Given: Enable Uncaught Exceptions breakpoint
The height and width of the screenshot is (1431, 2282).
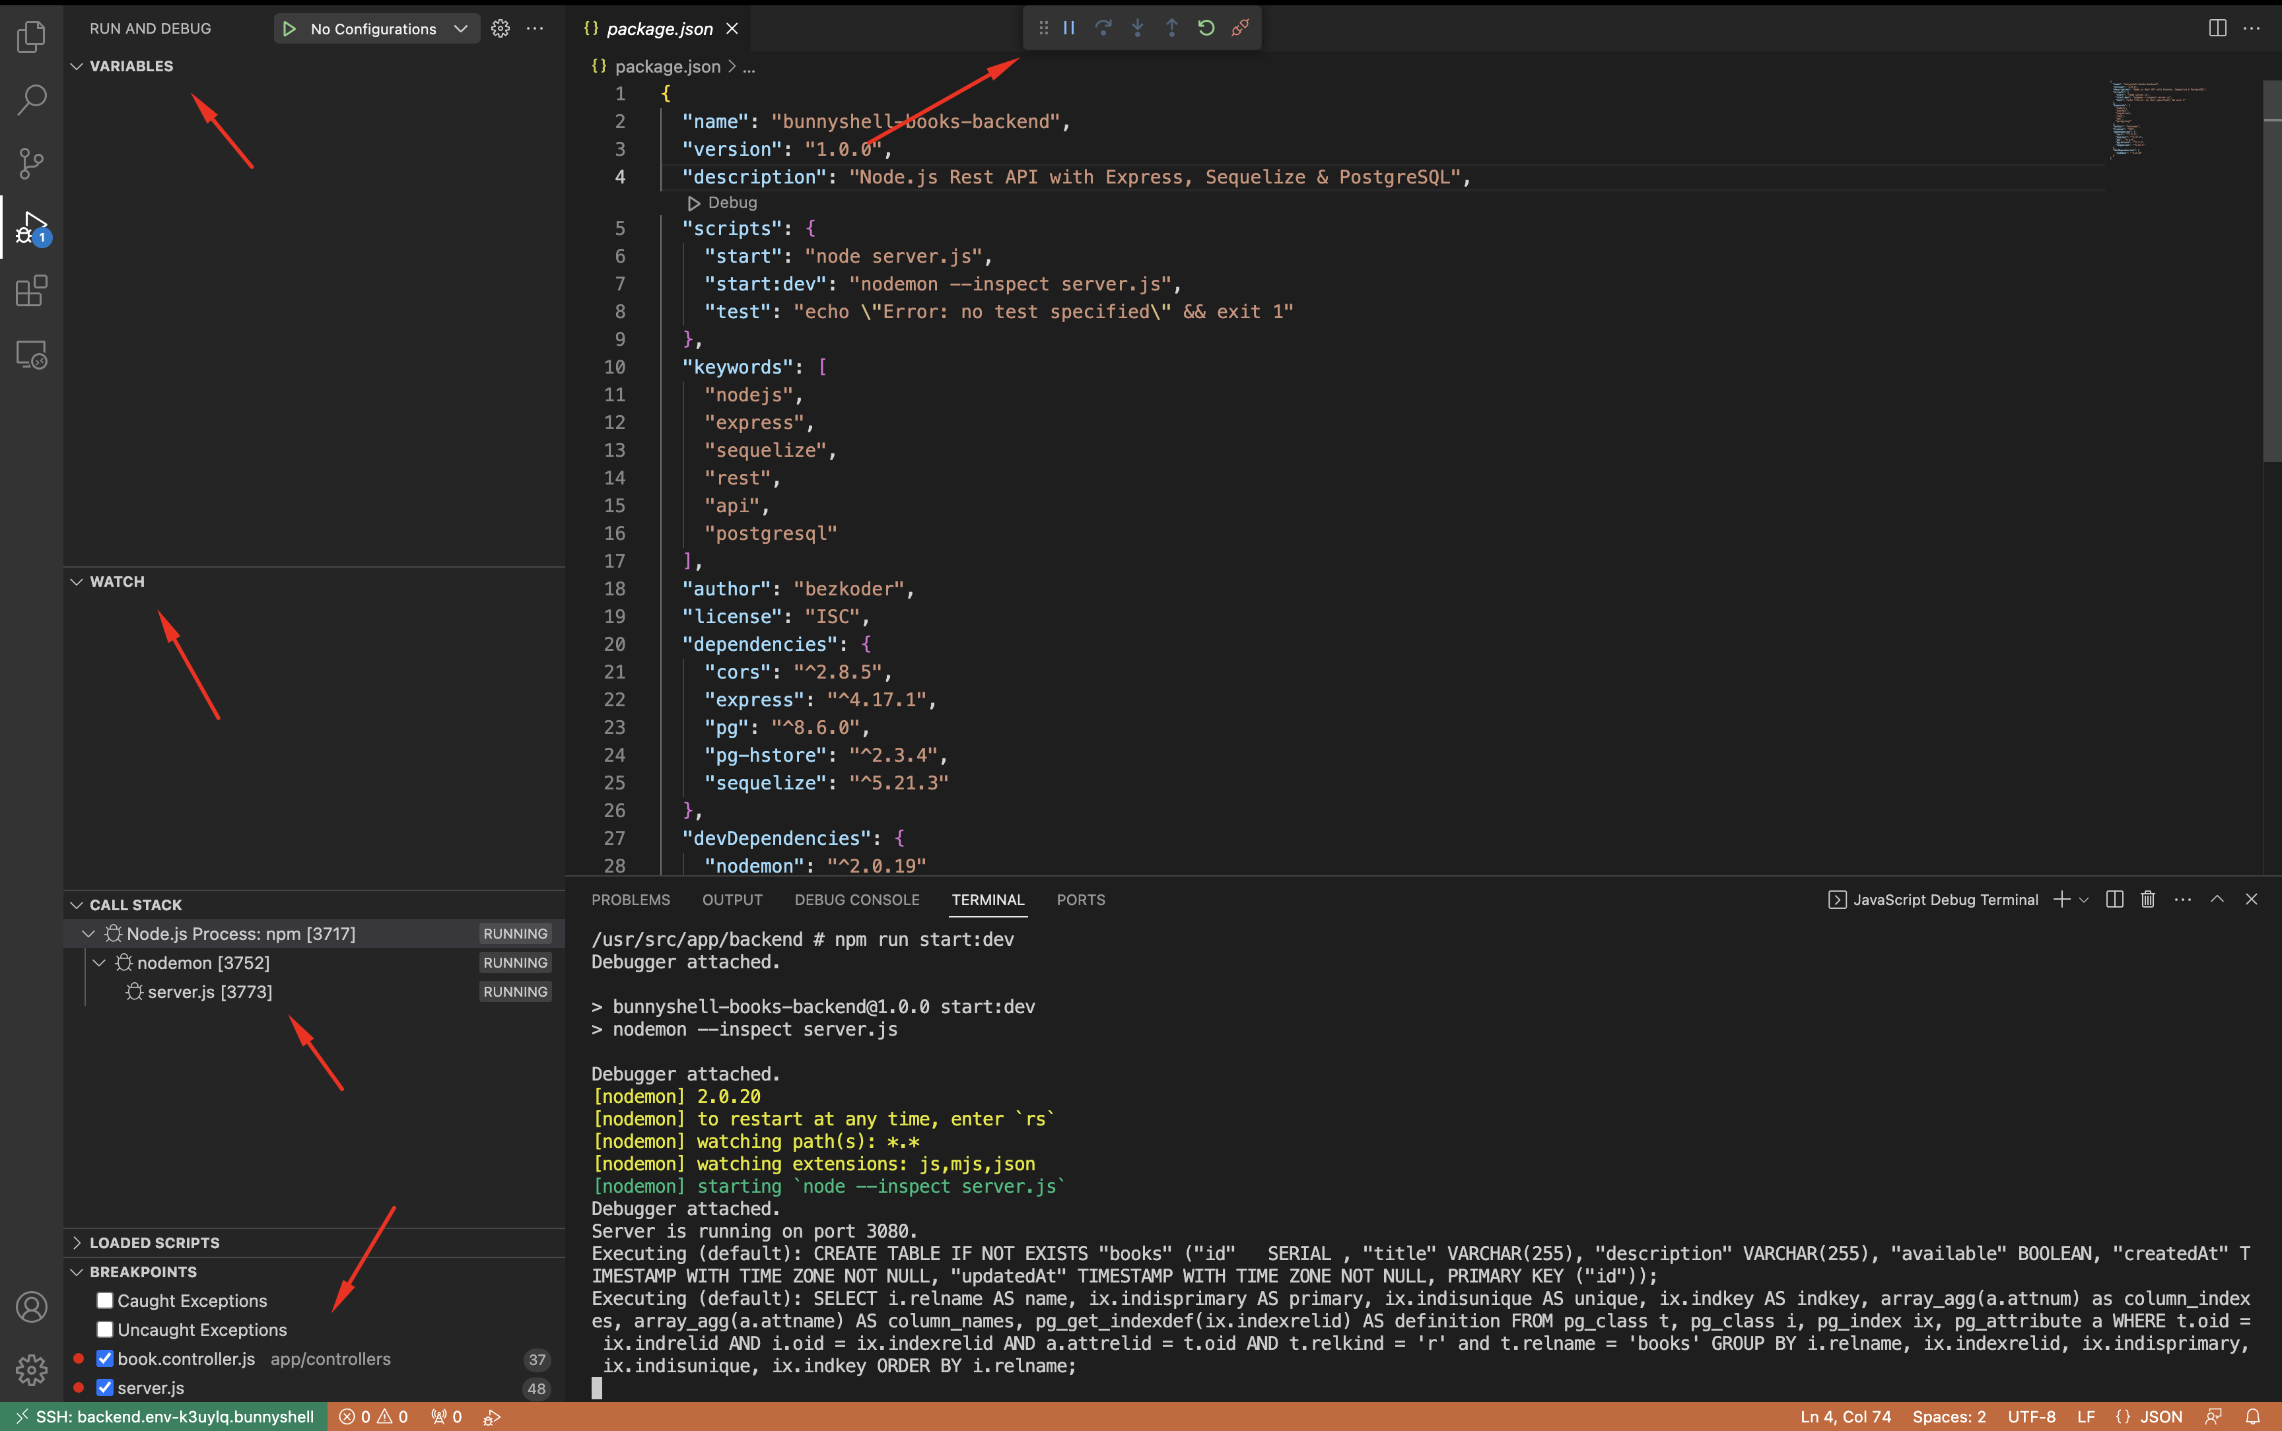Looking at the screenshot, I should tap(105, 1330).
